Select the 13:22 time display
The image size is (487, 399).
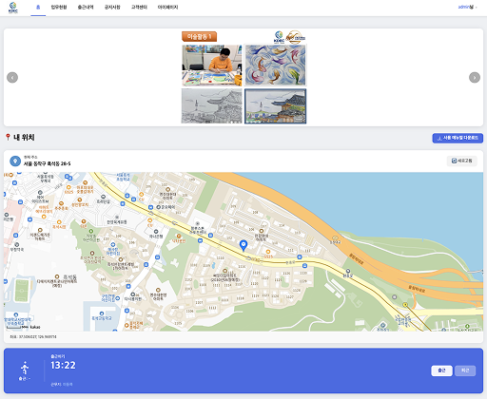[x=63, y=366]
